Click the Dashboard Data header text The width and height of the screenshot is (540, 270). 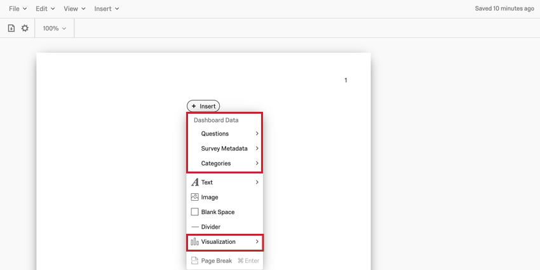pos(216,120)
